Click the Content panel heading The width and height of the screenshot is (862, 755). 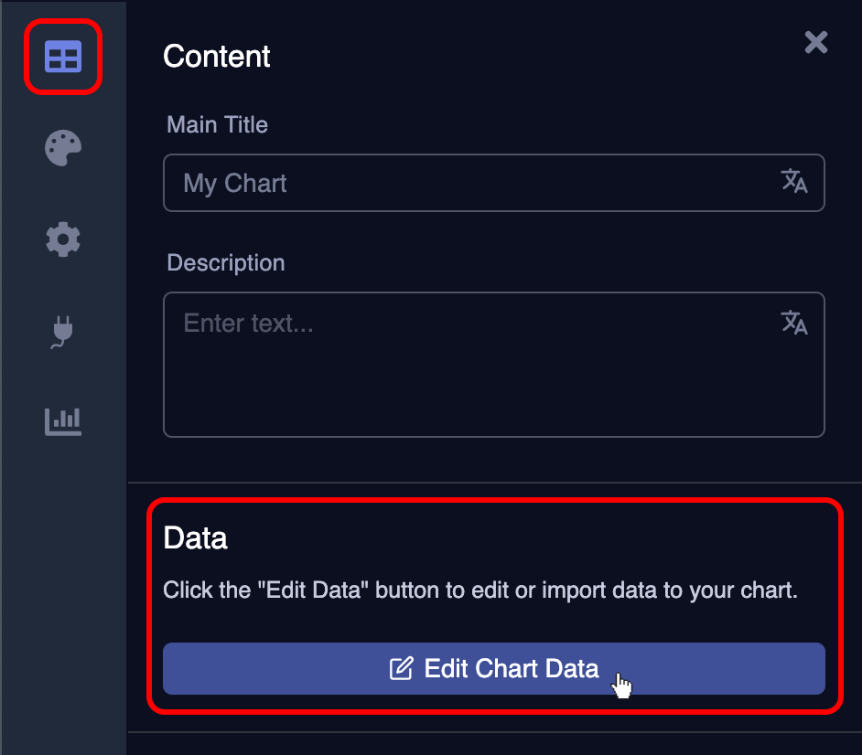coord(216,57)
